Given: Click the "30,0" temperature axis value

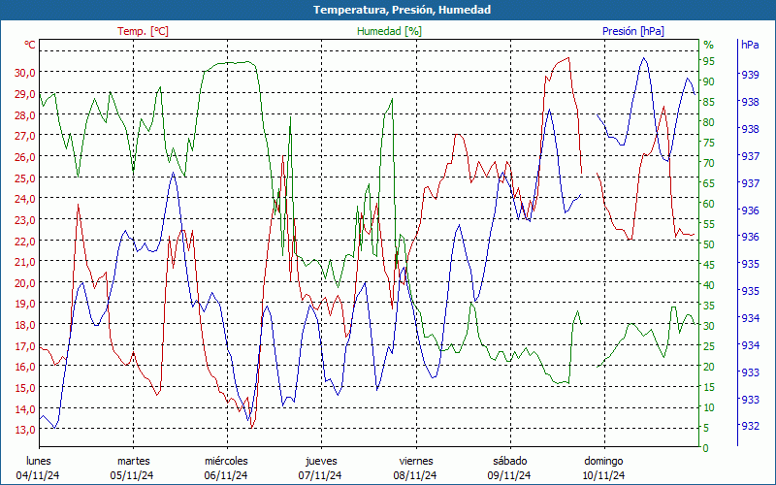Looking at the screenshot, I should click(x=25, y=72).
